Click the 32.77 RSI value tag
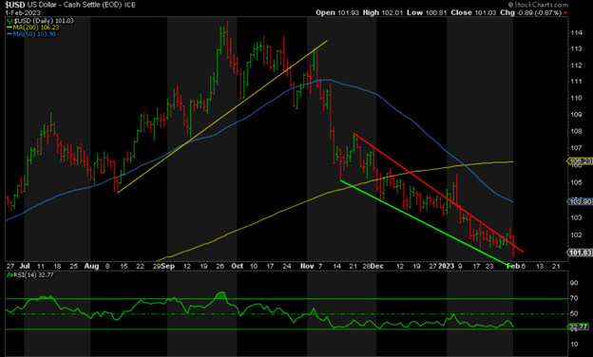593x357 pixels. pyautogui.click(x=579, y=327)
